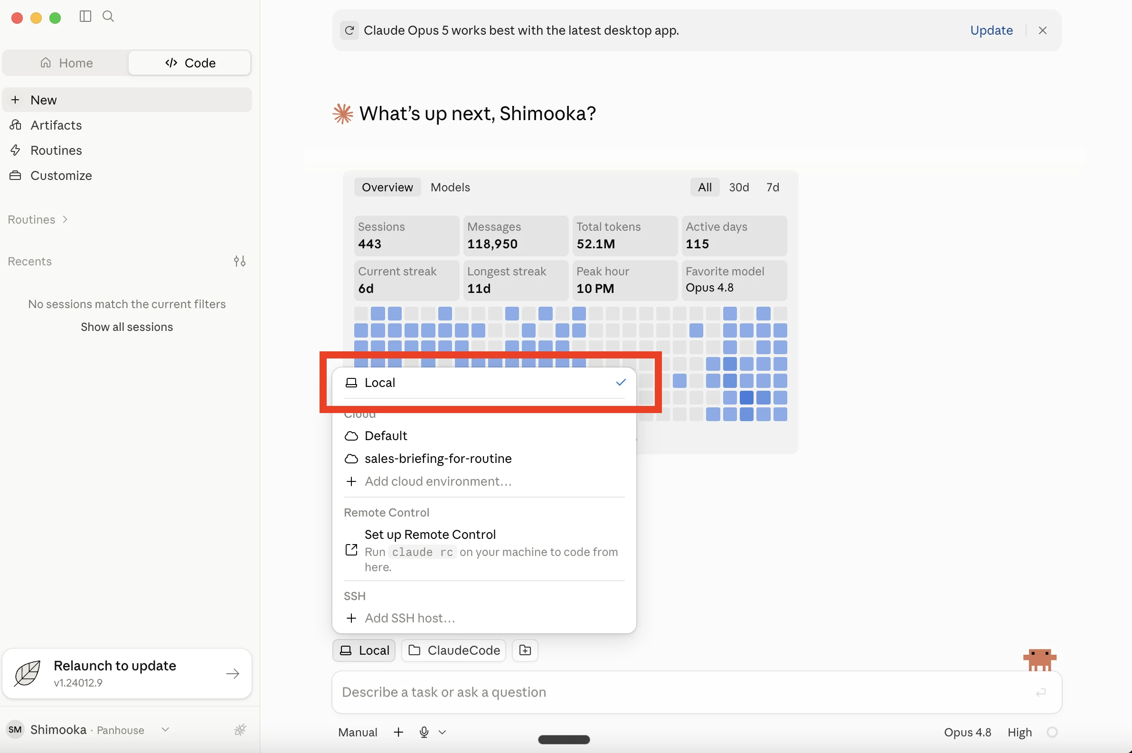Click the Total tokens 52.1M card

click(x=625, y=236)
